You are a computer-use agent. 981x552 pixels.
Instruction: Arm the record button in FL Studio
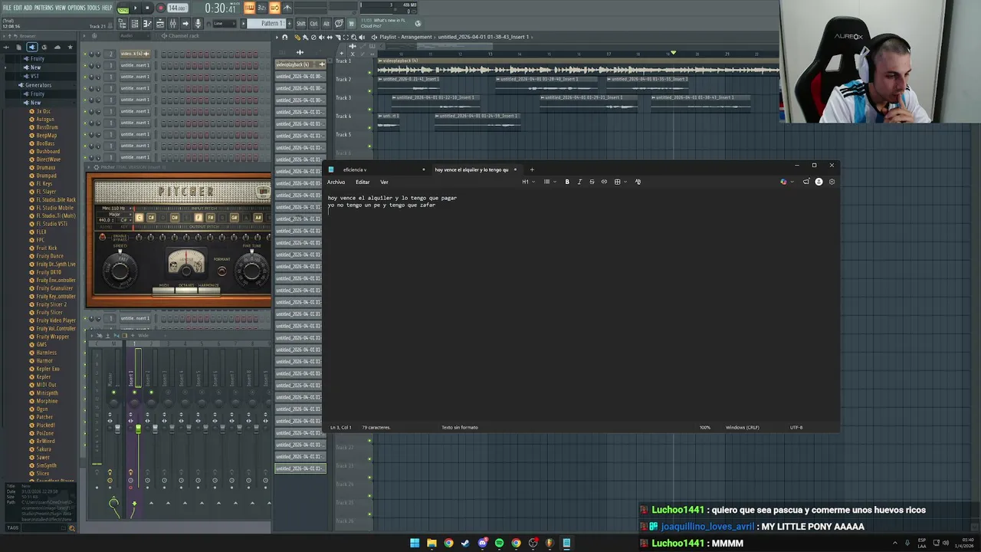tap(161, 8)
